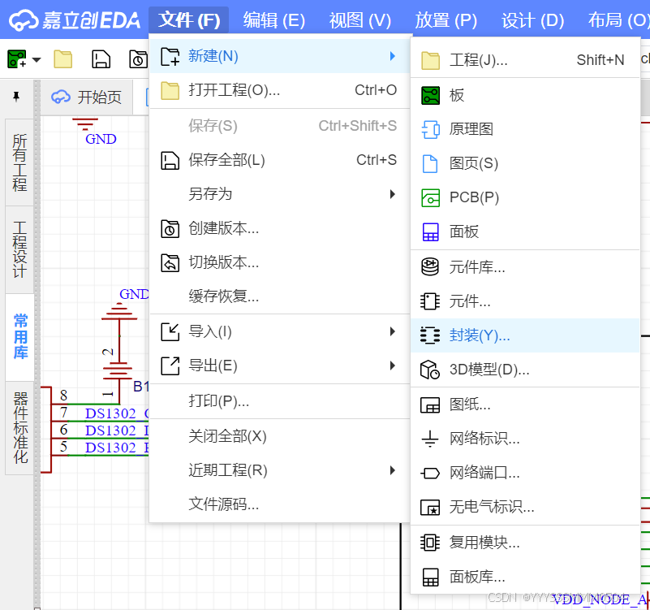Click the blue panel icon for 面板
Image resolution: width=650 pixels, height=610 pixels.
tap(430, 231)
